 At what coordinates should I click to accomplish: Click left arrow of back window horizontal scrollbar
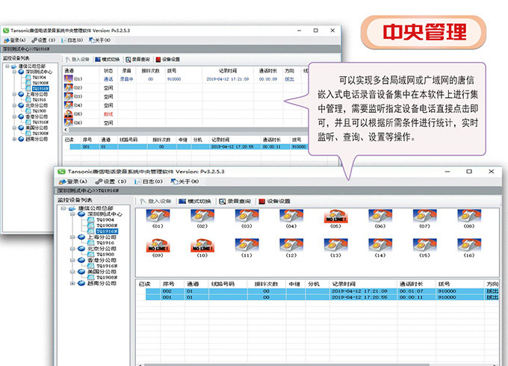pos(66,129)
